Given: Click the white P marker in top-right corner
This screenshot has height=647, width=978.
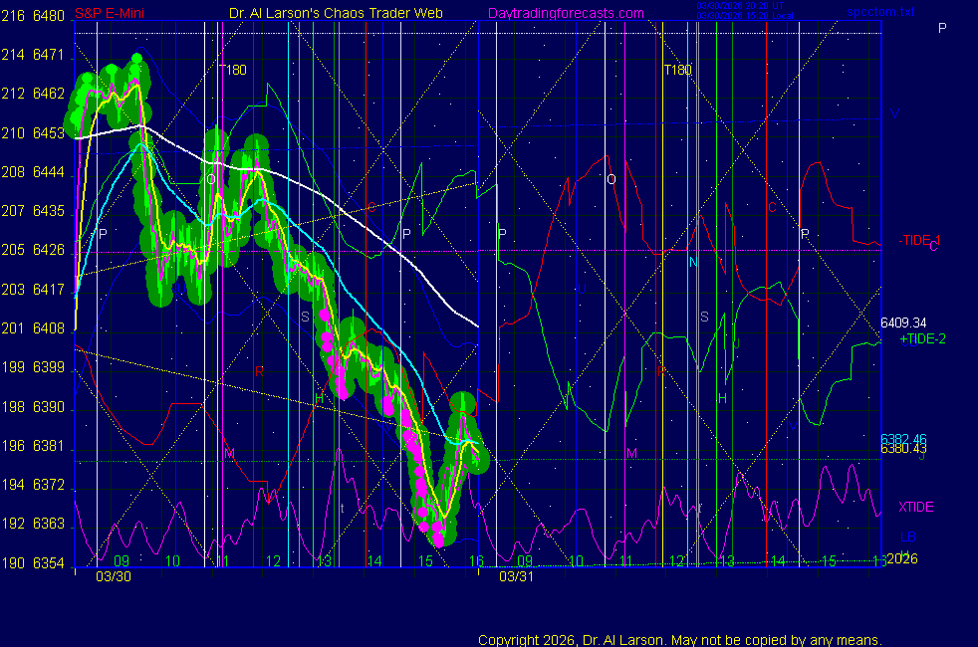Looking at the screenshot, I should click(942, 28).
